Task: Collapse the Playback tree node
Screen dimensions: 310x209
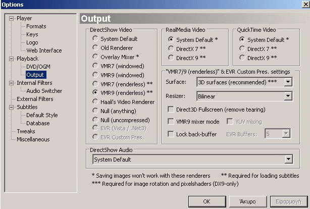Action: coord(12,59)
